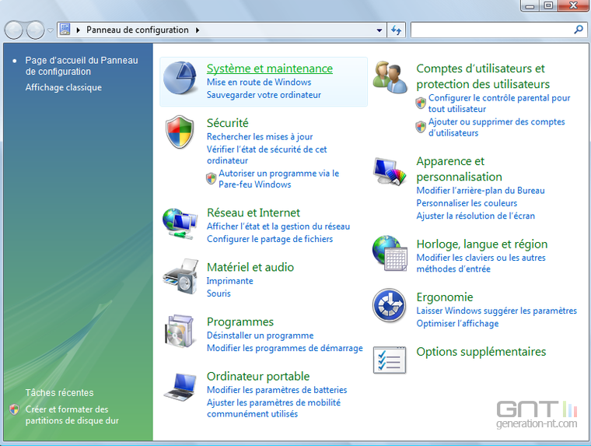Screen dimensions: 591x446
Task: Click the shield icon beside Configurer le contrôle parental
Action: click(x=421, y=103)
